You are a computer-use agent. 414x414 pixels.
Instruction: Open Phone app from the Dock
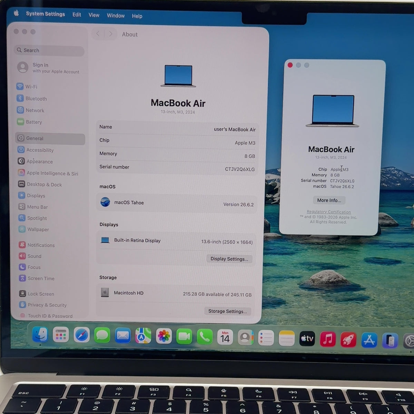pyautogui.click(x=205, y=337)
